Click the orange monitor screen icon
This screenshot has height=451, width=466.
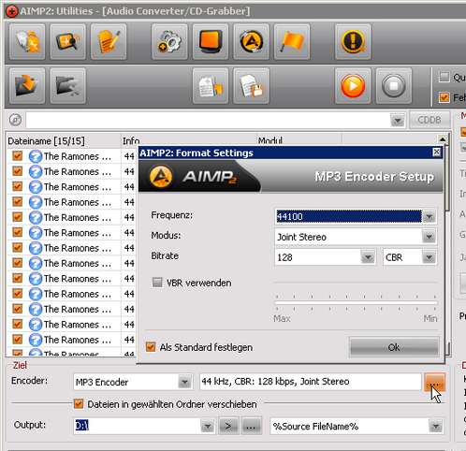(211, 41)
